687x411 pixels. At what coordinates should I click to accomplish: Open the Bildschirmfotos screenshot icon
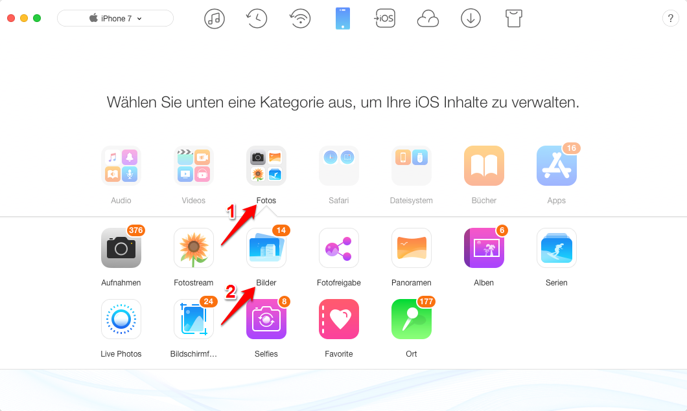tap(194, 319)
